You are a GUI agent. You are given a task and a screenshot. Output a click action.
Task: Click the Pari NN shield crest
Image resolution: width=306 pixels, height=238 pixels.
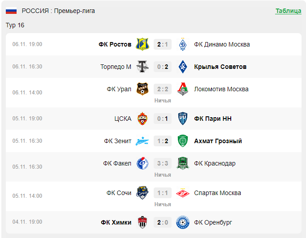click(x=183, y=119)
